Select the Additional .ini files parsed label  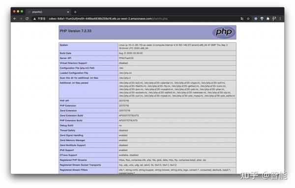click(x=74, y=83)
